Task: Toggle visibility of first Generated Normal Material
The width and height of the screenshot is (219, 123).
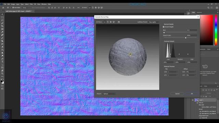Action: [x=200, y=111]
